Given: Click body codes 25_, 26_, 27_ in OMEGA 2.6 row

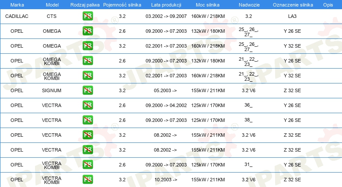Looking at the screenshot, I should coord(248,32).
